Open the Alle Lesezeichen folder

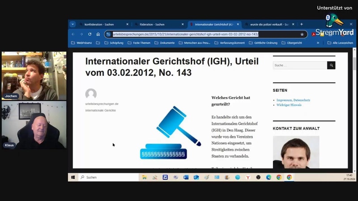click(340, 43)
